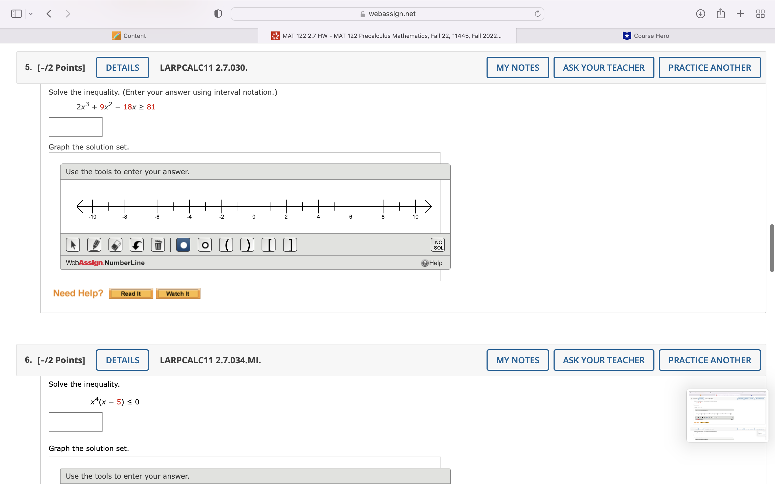Expand DETAILS for question 6
Image resolution: width=775 pixels, height=484 pixels.
(122, 360)
